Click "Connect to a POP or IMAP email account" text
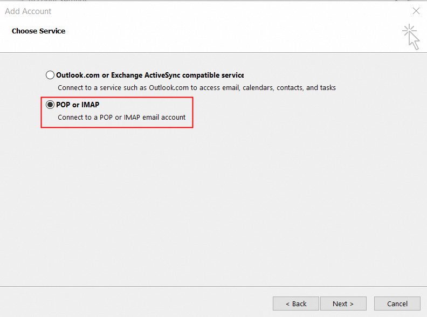Viewport: 427px width, 317px height. [121, 117]
